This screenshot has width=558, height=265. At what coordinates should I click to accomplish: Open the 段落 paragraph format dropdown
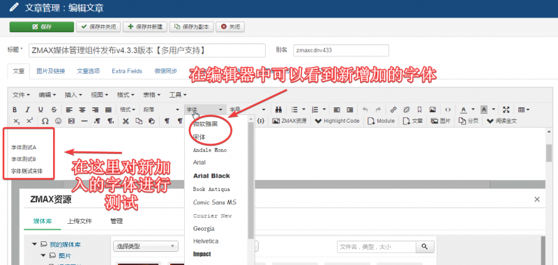tap(161, 109)
